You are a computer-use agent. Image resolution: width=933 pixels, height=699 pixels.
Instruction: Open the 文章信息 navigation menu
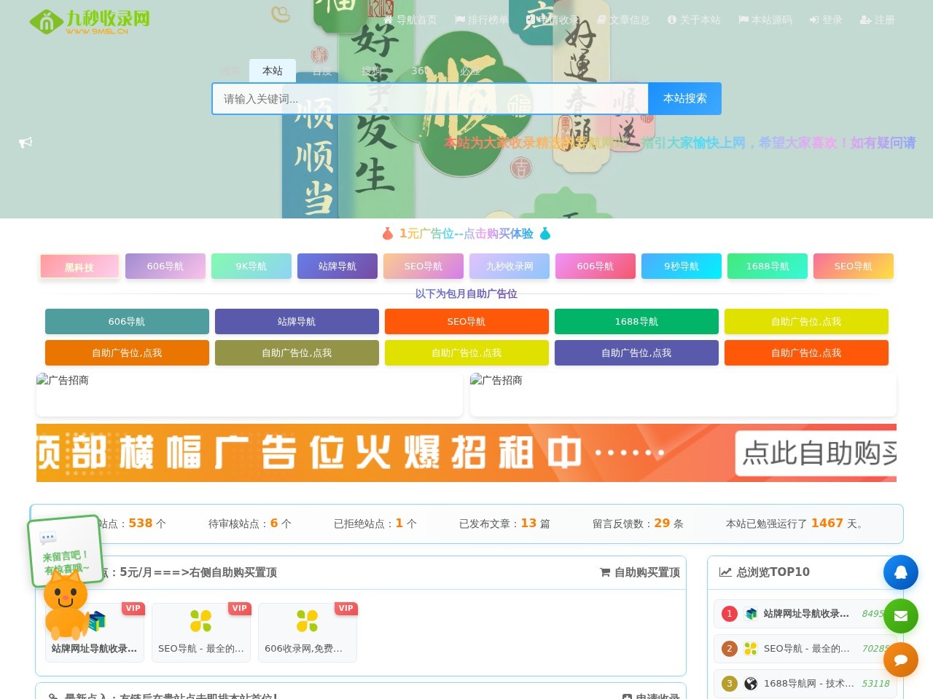coord(629,20)
